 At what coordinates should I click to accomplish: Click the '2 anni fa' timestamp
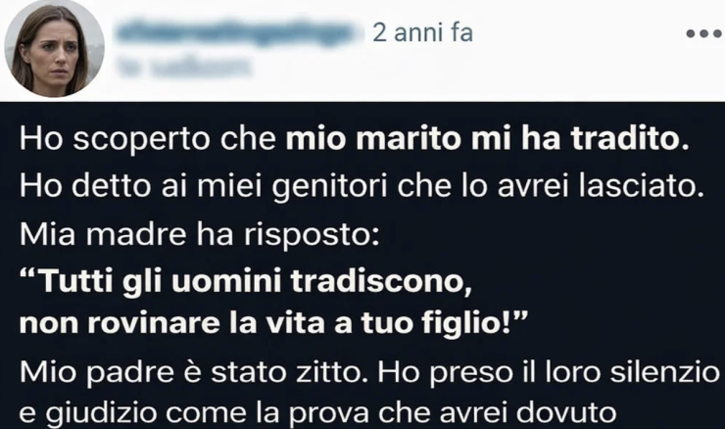coord(422,33)
